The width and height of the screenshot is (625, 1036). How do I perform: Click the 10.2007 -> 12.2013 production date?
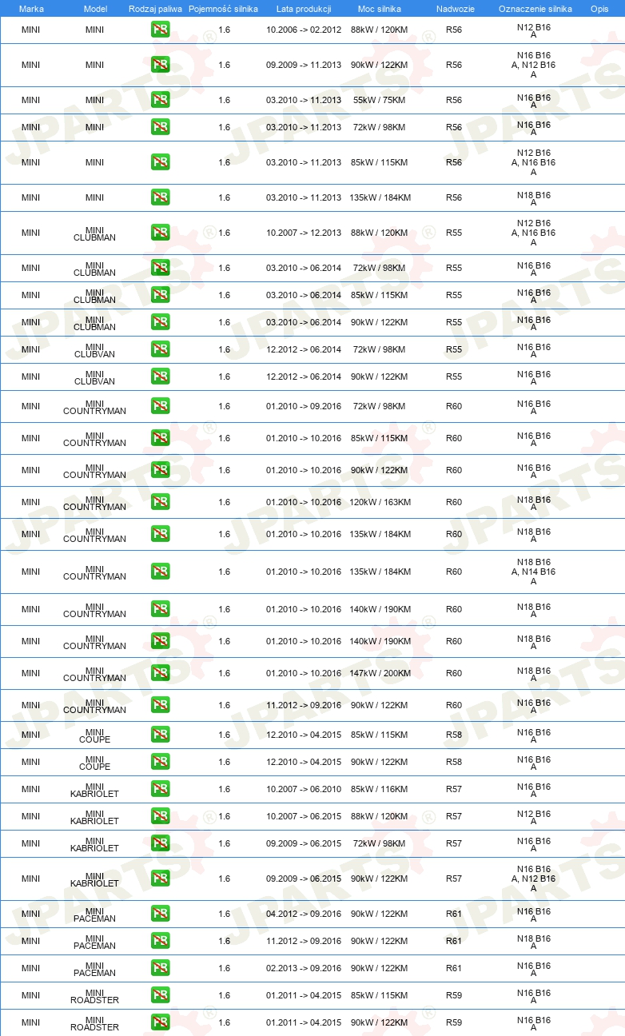(304, 233)
